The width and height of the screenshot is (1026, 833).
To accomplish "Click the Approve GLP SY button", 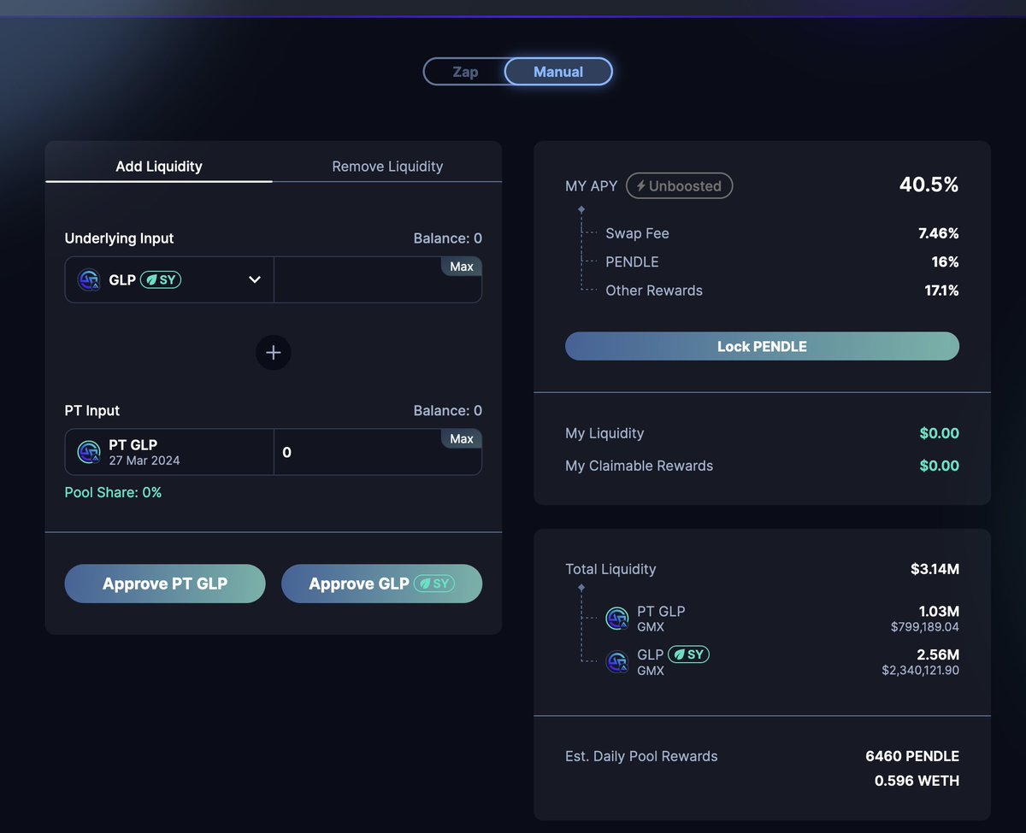I will point(381,584).
